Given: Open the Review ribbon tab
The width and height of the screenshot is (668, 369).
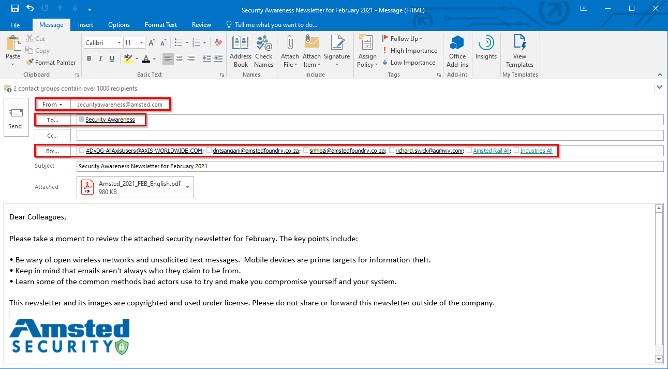Looking at the screenshot, I should coord(201,24).
